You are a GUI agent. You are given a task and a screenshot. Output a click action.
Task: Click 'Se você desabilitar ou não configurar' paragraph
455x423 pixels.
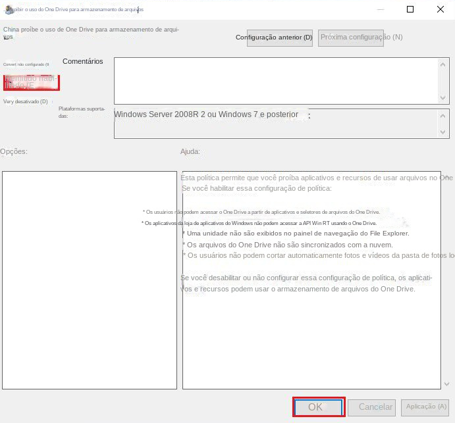point(306,284)
